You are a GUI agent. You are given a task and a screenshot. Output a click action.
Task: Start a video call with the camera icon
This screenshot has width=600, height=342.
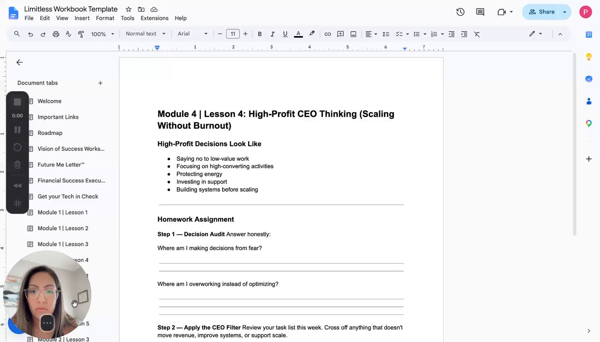click(x=501, y=12)
